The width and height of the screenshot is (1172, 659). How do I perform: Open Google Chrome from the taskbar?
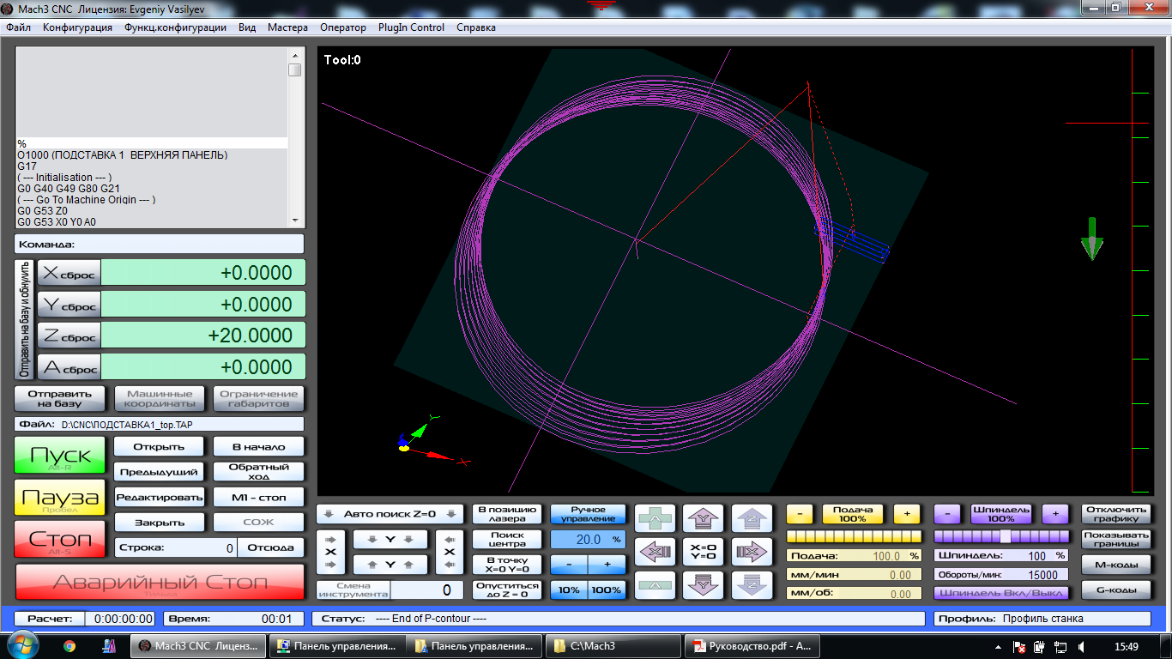point(69,646)
